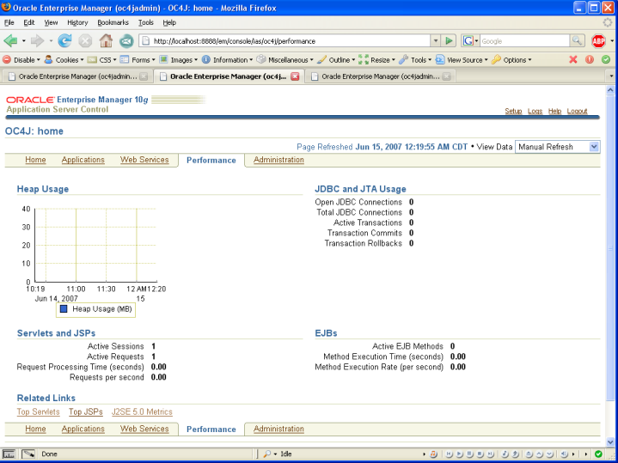Open the Top JSPs link

(x=86, y=411)
